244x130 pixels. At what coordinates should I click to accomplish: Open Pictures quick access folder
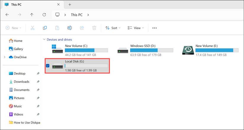point(17,98)
